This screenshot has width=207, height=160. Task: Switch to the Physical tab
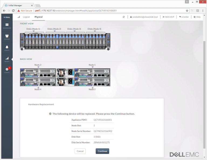(39, 17)
